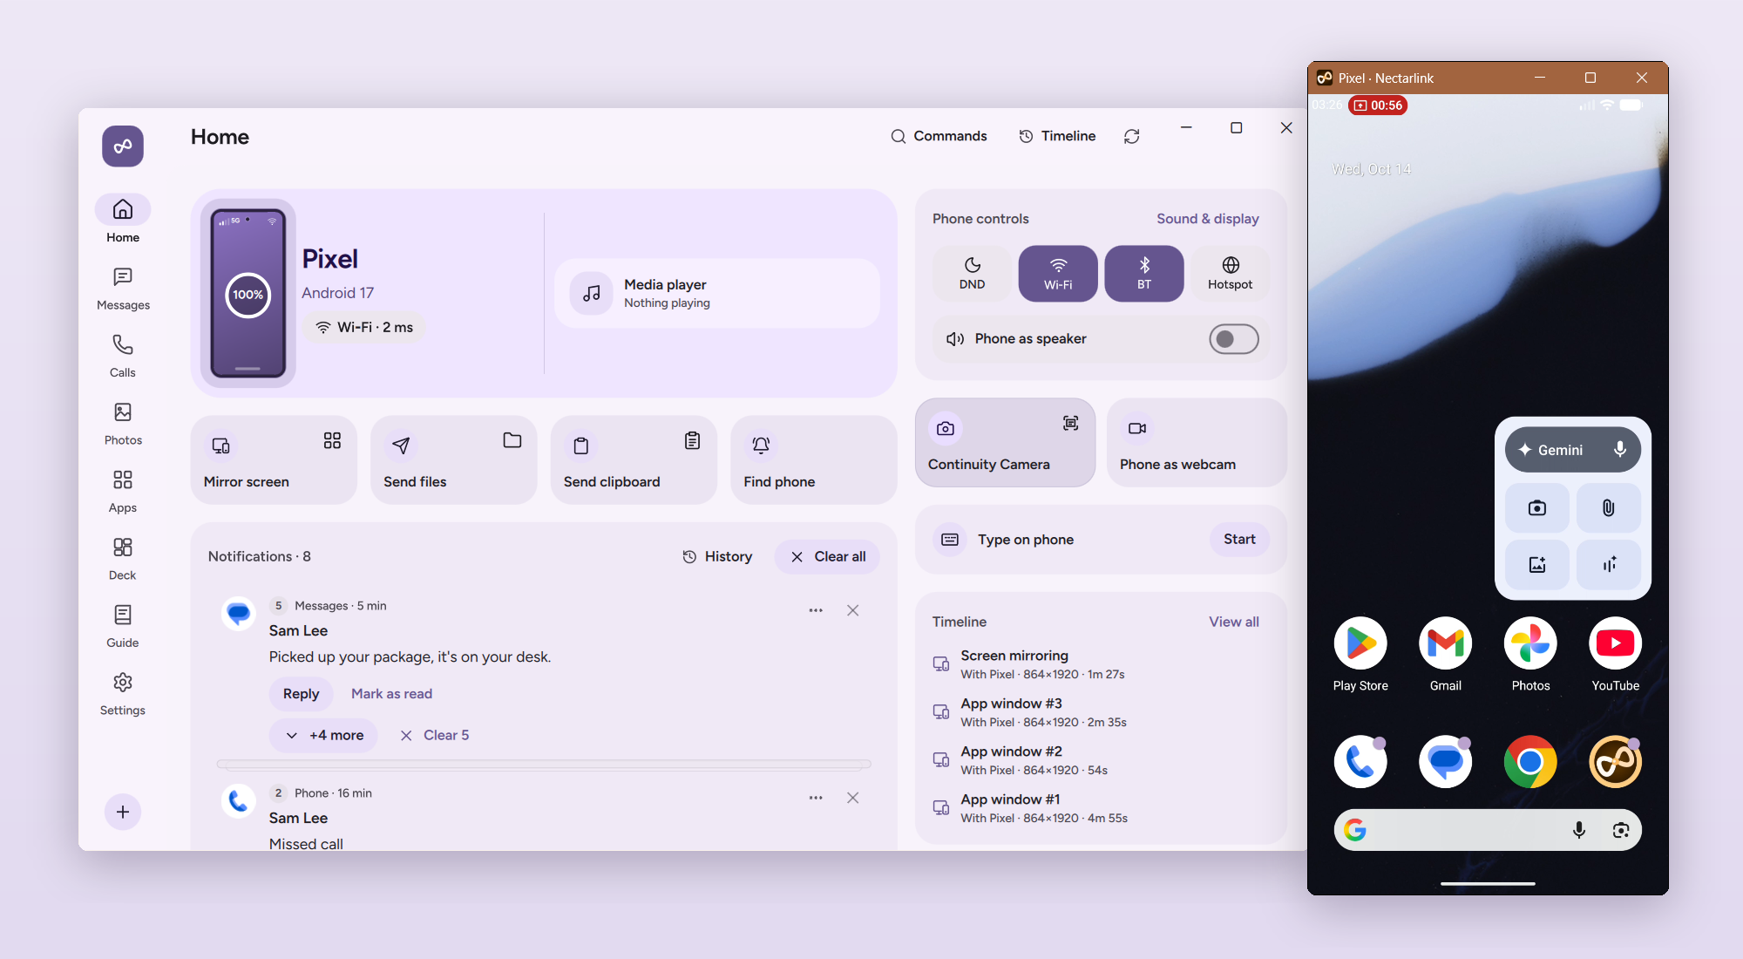Open folder icon on Send files card
1743x959 pixels.
tap(512, 440)
